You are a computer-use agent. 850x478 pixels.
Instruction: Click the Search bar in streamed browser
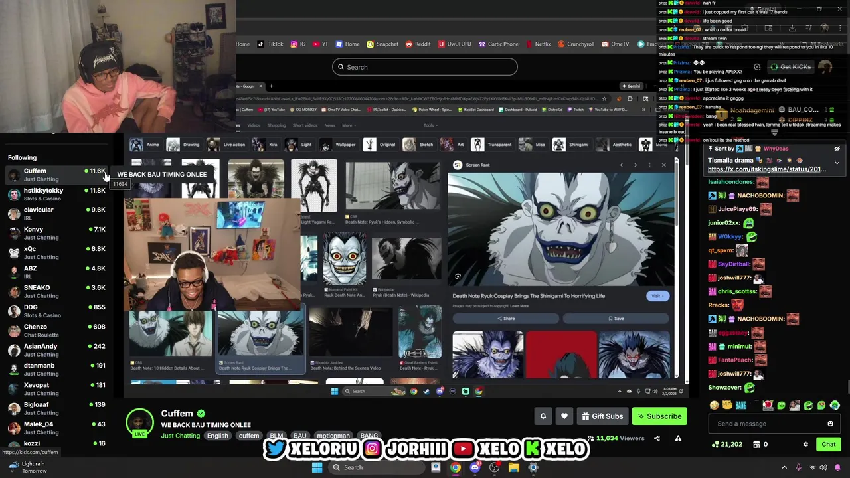[425, 67]
